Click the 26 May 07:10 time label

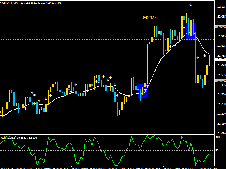(79, 168)
